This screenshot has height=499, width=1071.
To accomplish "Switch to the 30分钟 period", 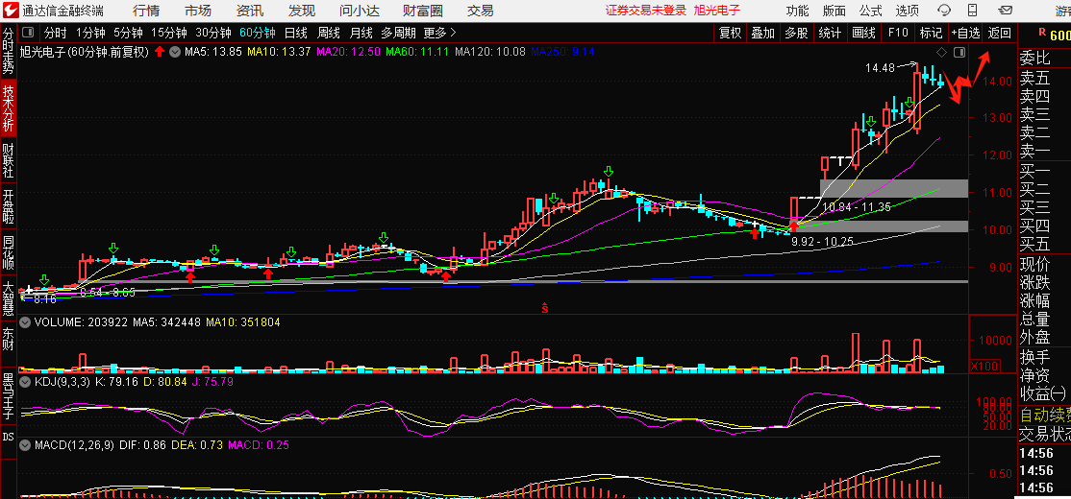I will (x=213, y=33).
